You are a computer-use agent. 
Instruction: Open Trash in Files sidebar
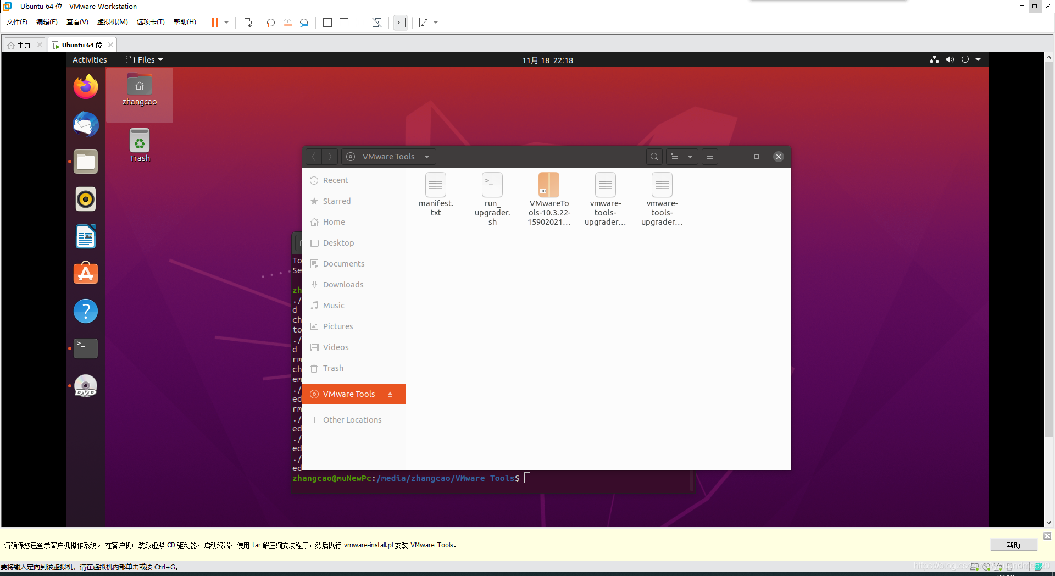[x=354, y=368]
